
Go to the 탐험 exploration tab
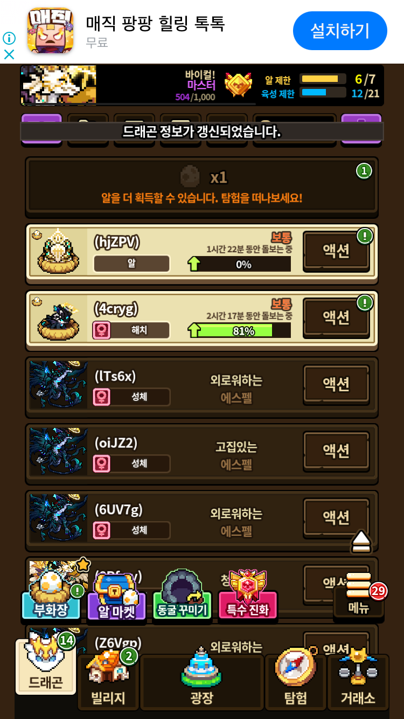pyautogui.click(x=295, y=682)
